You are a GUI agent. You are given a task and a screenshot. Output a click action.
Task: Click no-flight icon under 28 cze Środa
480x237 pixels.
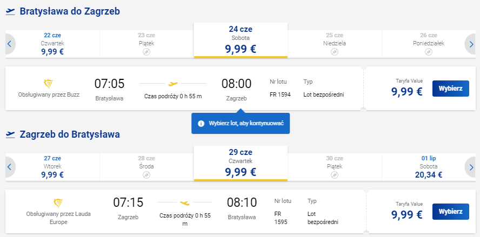pos(146,175)
